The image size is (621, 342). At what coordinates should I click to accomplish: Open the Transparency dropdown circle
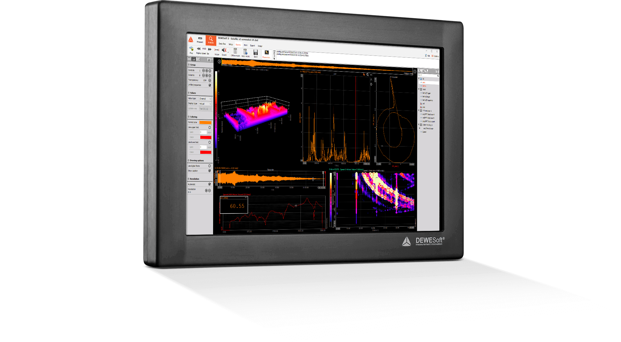tap(210, 80)
